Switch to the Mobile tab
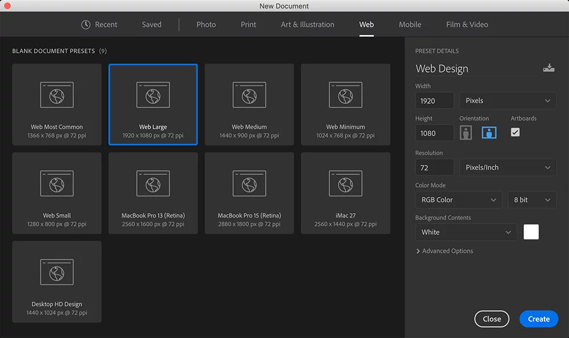Viewport: 569px width, 338px height. [x=410, y=24]
